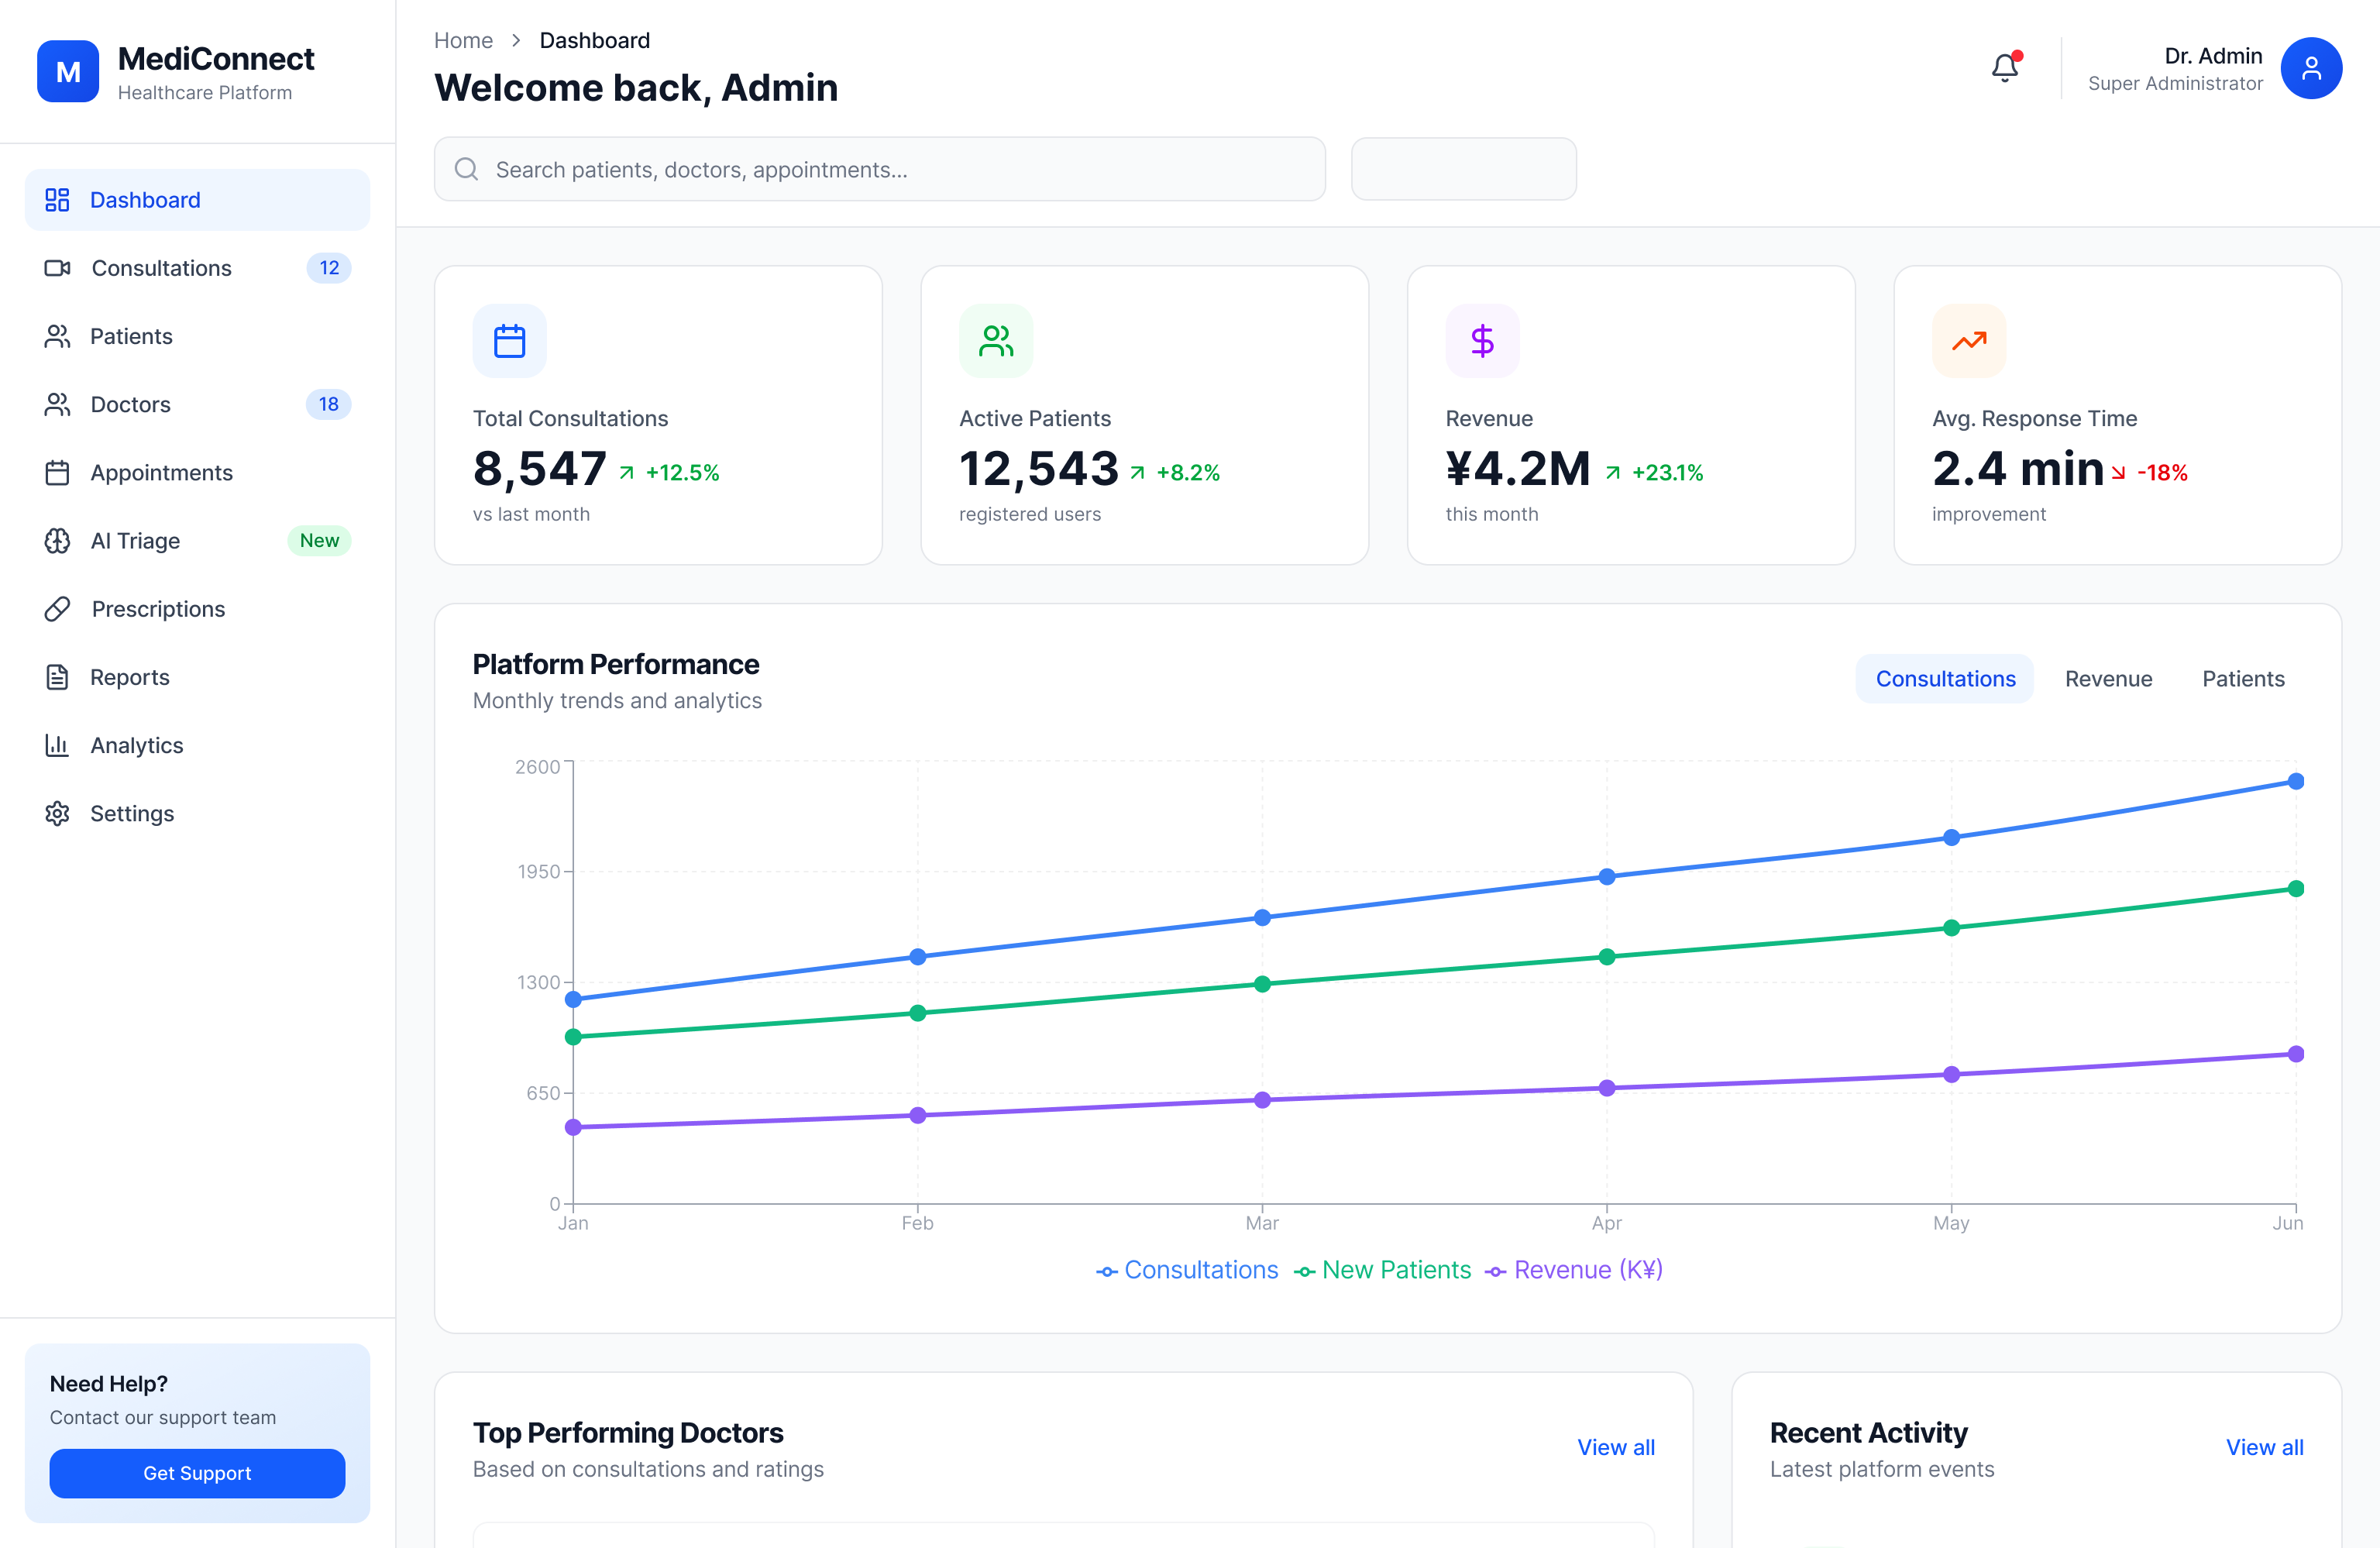Toggle the New Patients series in the legend
Viewport: 2380px width, 1548px height.
1383,1269
